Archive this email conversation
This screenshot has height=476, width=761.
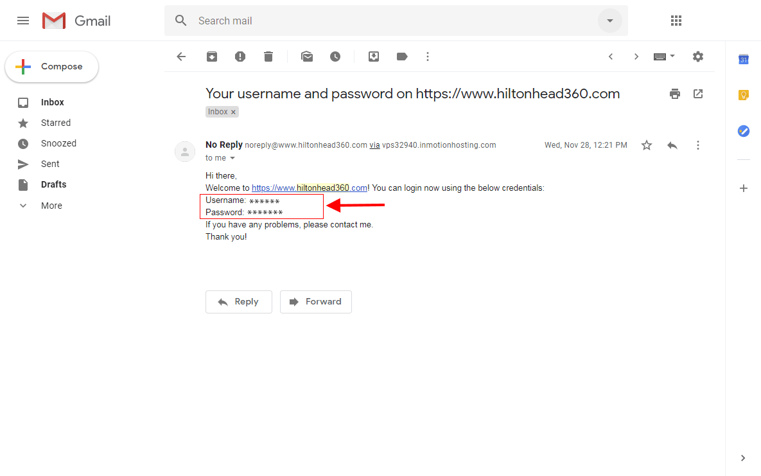pos(212,57)
